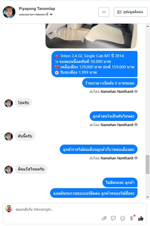Open saved replies speech bubble icon
Screen dimensions: 150x226
pos(113,218)
